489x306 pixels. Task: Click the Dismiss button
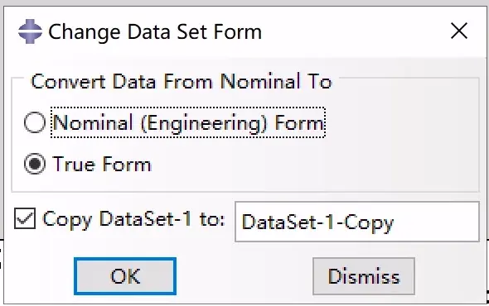(364, 276)
